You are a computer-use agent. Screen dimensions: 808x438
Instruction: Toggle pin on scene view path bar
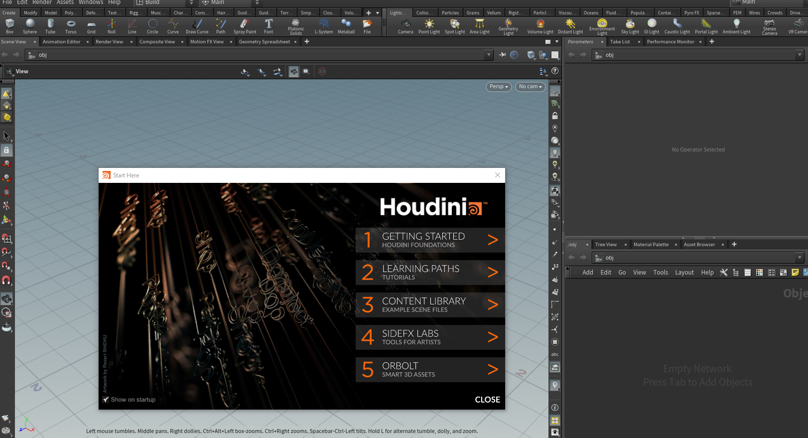pyautogui.click(x=503, y=55)
